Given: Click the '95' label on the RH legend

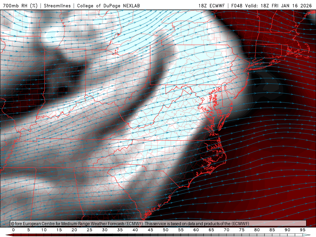Looking at the screenshot, I should (303, 230).
